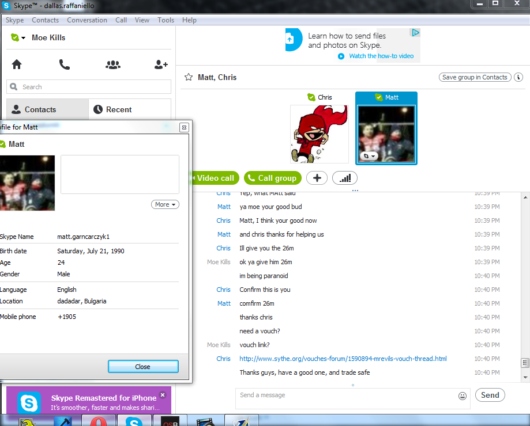Select Chris's avatar thumbnail
The image size is (530, 426).
(x=319, y=134)
